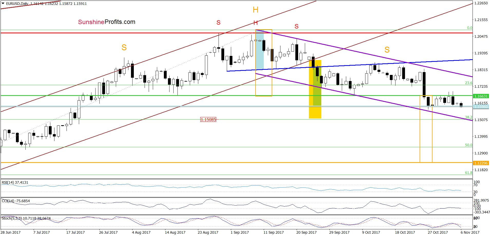Click the 20 Sep 2017 date label
The height and width of the screenshot is (236, 490).
click(x=307, y=232)
